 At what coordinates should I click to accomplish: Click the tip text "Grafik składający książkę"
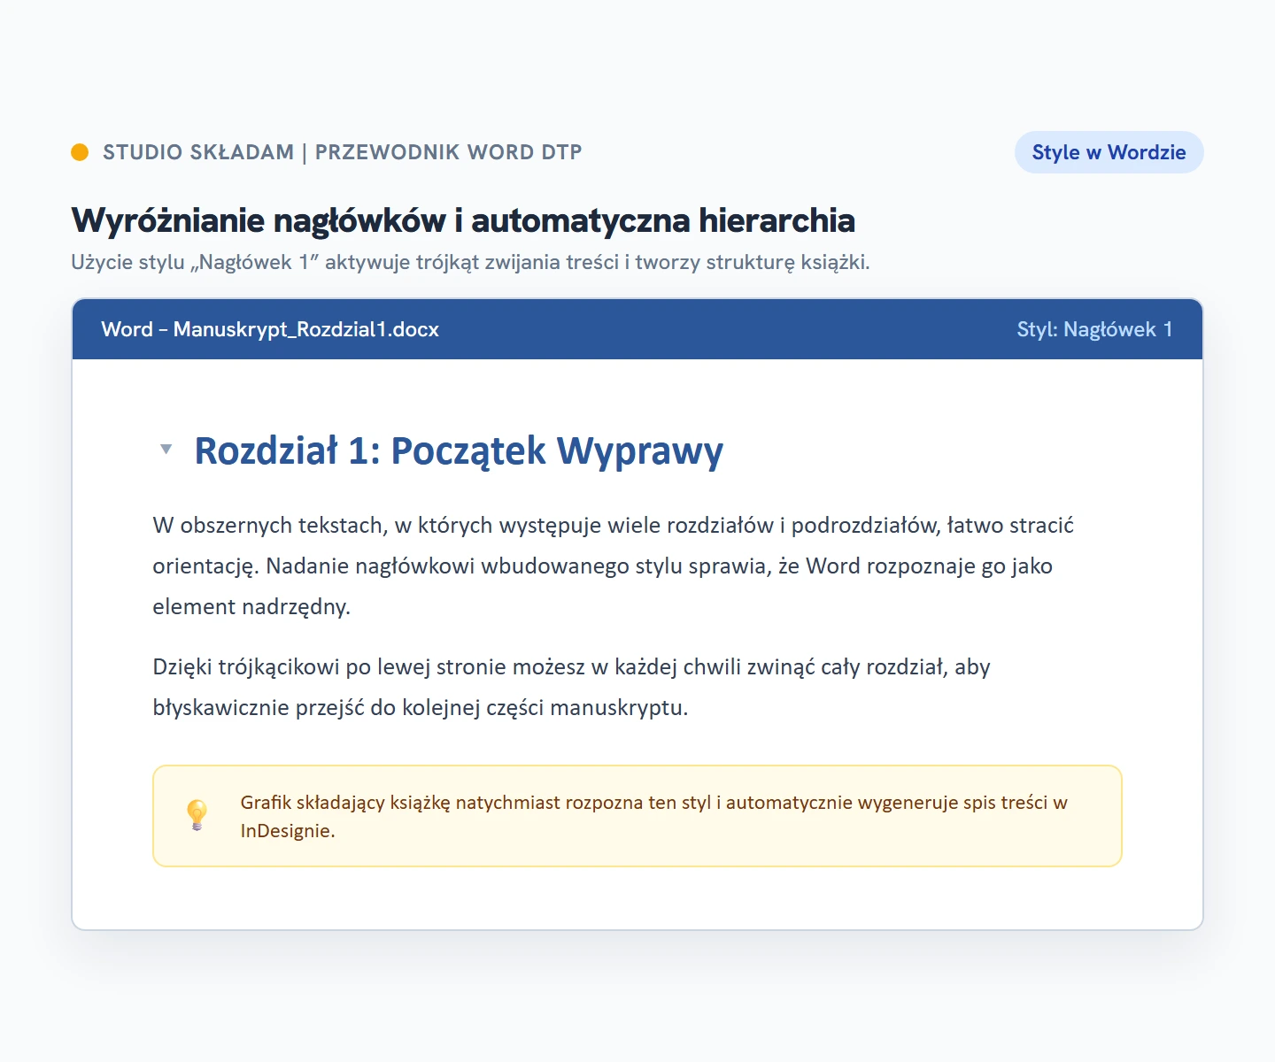click(x=654, y=816)
